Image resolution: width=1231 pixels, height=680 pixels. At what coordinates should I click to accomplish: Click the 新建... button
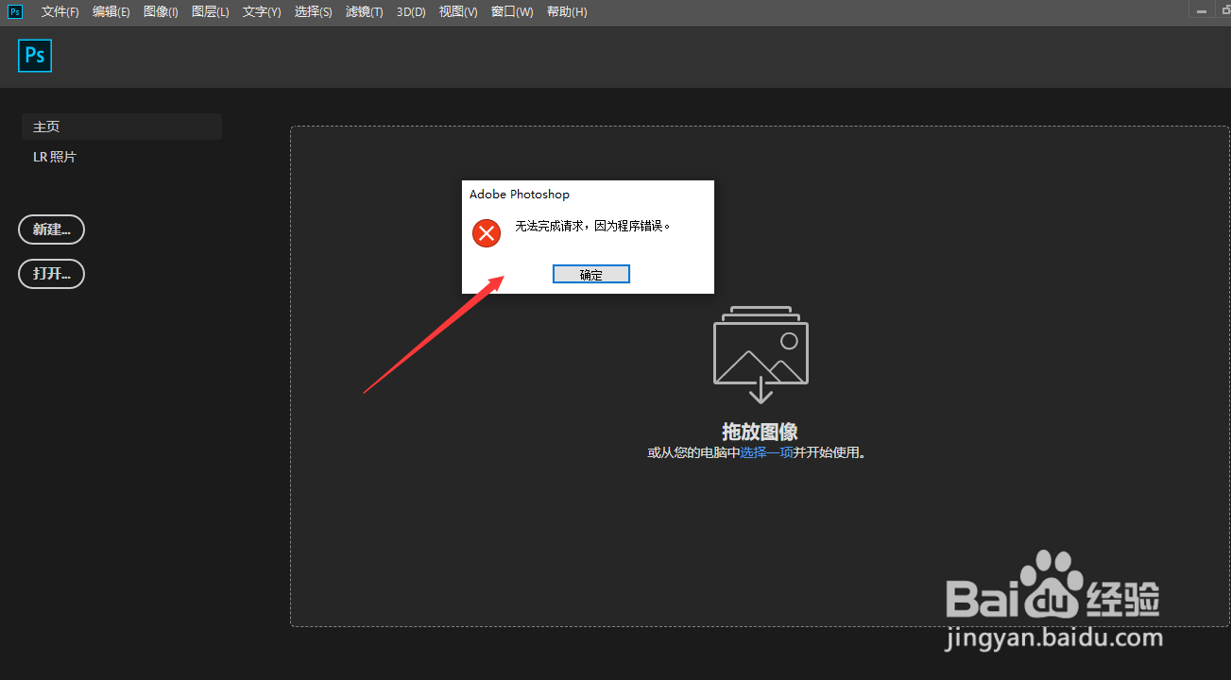coord(52,229)
